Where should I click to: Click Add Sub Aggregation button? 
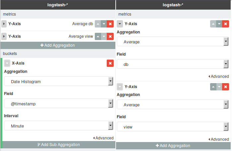click(58, 145)
